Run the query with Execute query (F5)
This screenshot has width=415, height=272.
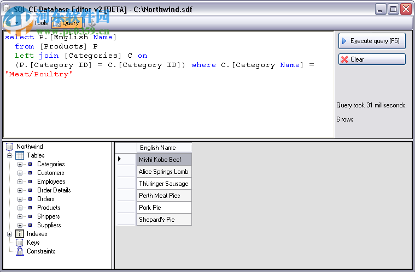tap(372, 41)
